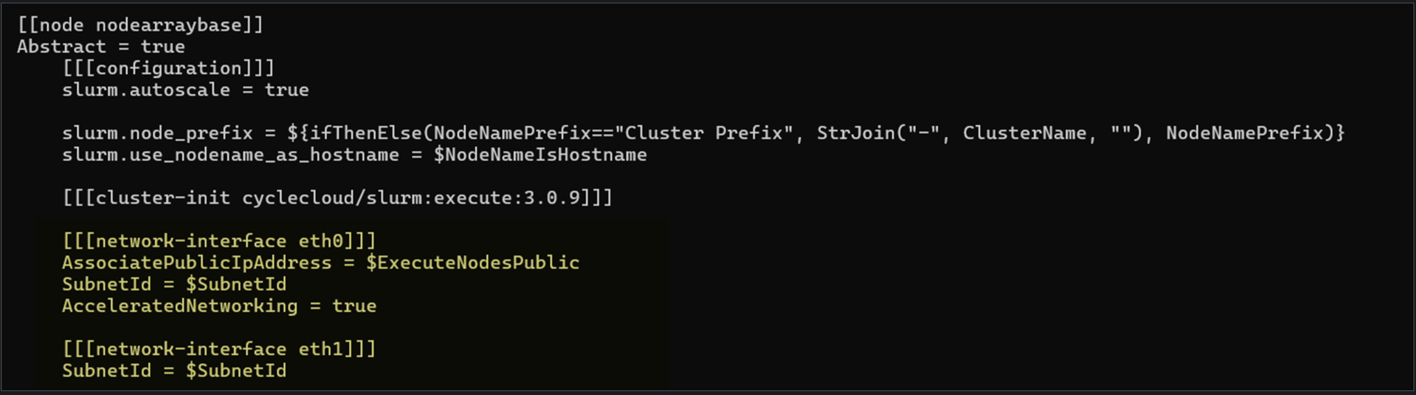Image resolution: width=1416 pixels, height=395 pixels.
Task: Click the $ExecuteNodesPublic variable
Action: [472, 263]
